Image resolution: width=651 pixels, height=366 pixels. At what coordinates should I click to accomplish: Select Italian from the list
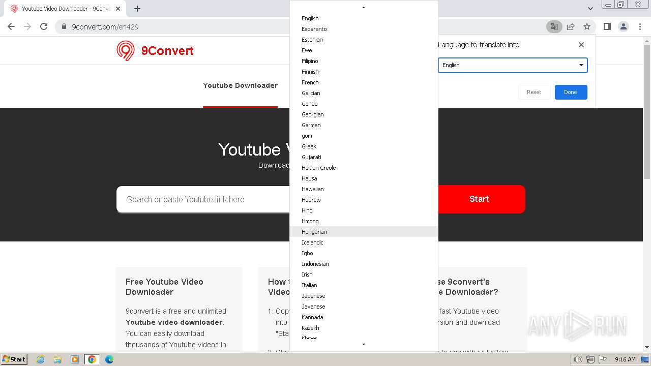tap(364, 285)
